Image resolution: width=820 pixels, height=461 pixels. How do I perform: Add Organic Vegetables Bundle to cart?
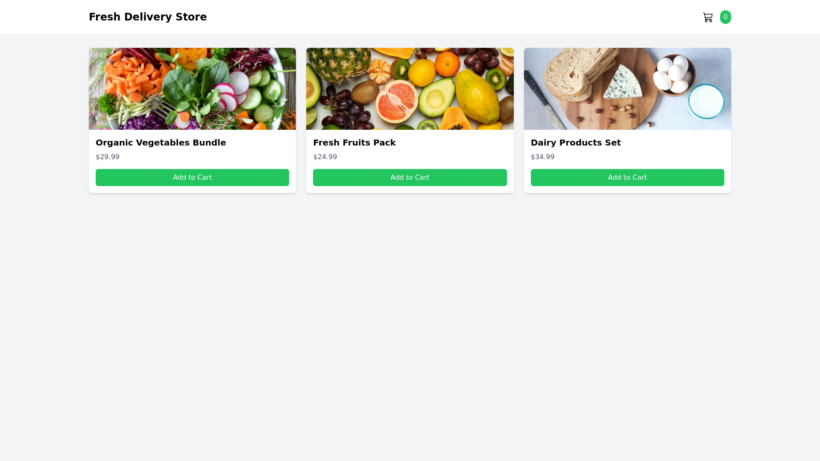[192, 178]
